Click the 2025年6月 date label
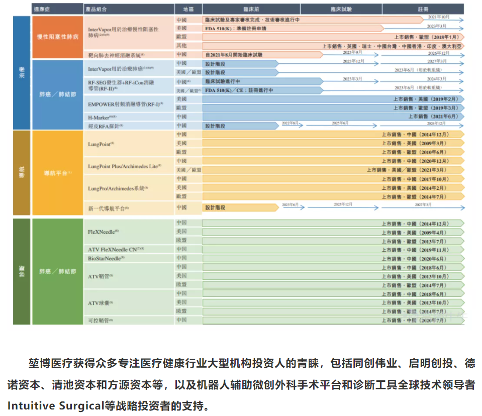Screen dimensions: 482x416 pos(340,123)
